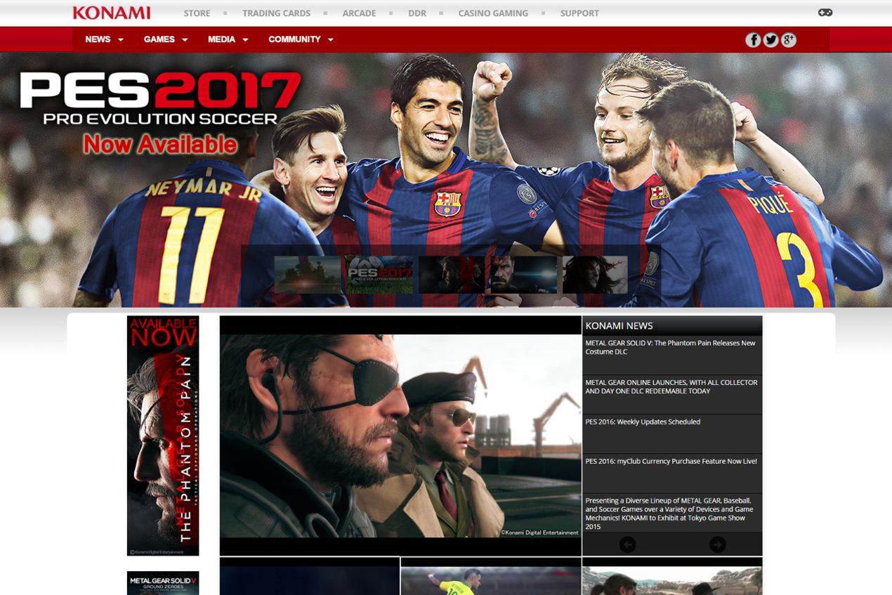This screenshot has height=595, width=892.
Task: Open the Twitter social icon
Action: click(770, 40)
